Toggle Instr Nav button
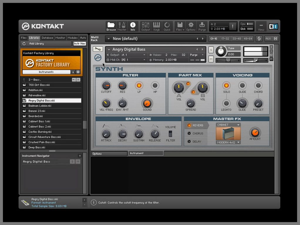Viewport: 300px width, 225px height. click(x=80, y=44)
